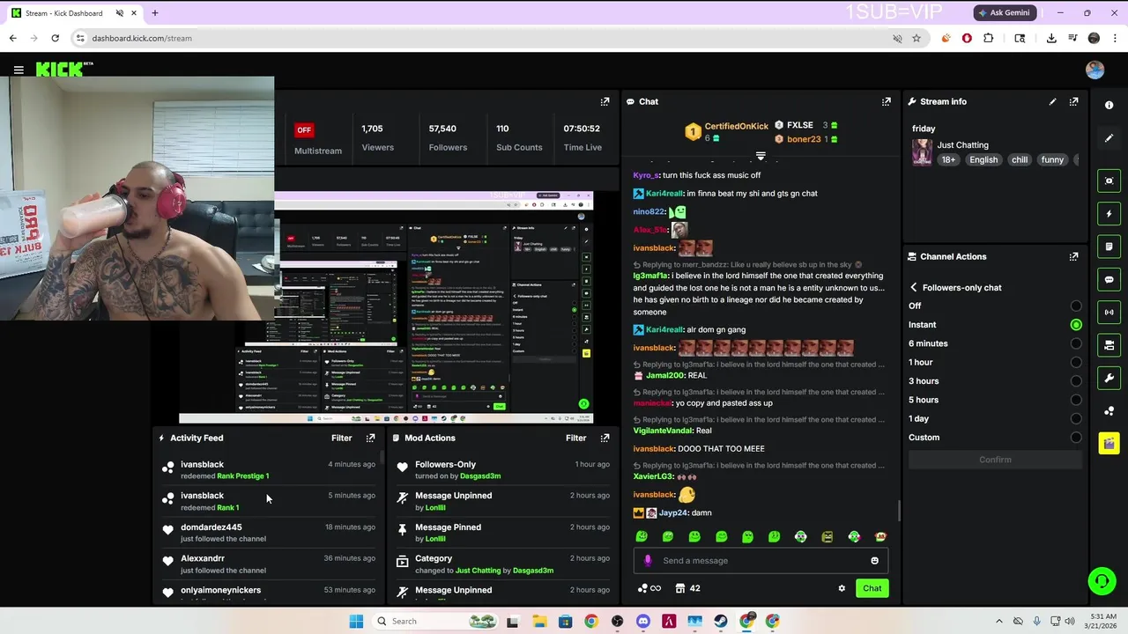Click the channel points dots sidebar icon
The height and width of the screenshot is (634, 1128).
1109,410
